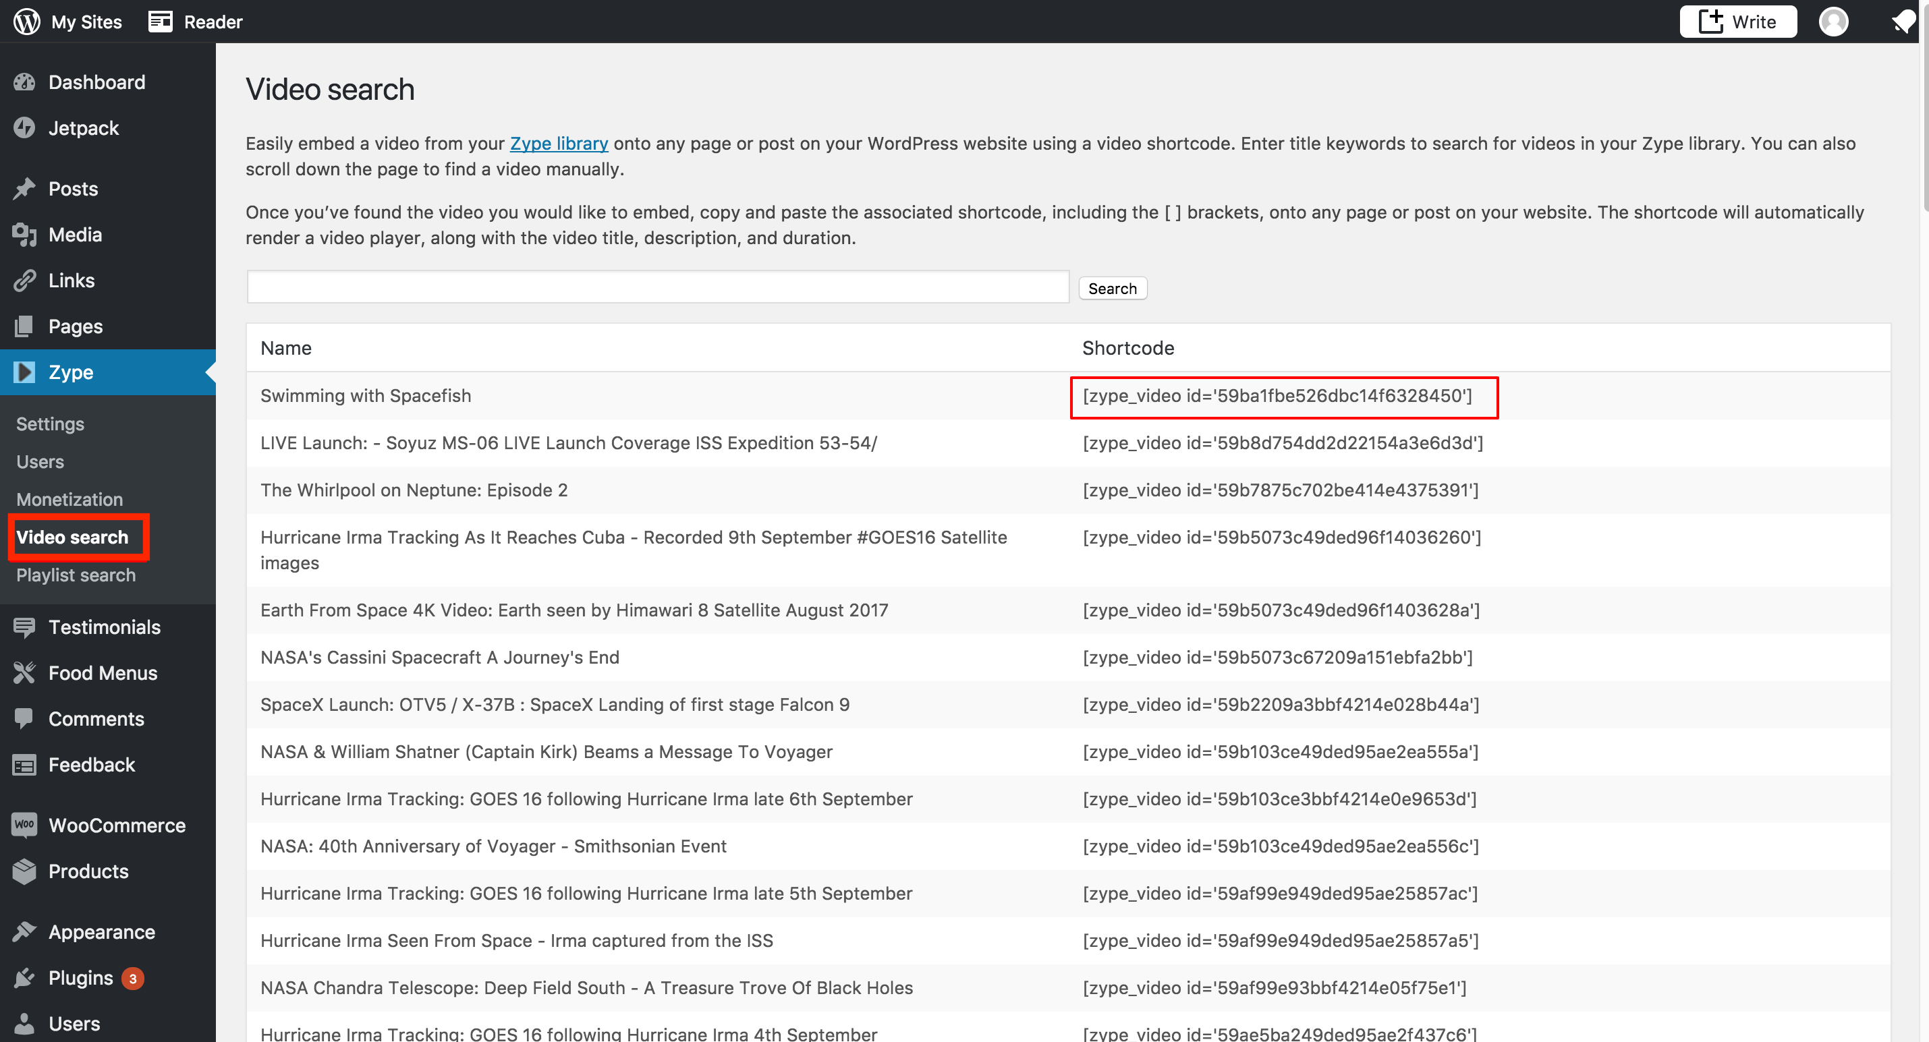Viewport: 1929px width, 1042px height.
Task: Open the Reader icon in top bar
Action: [x=159, y=21]
